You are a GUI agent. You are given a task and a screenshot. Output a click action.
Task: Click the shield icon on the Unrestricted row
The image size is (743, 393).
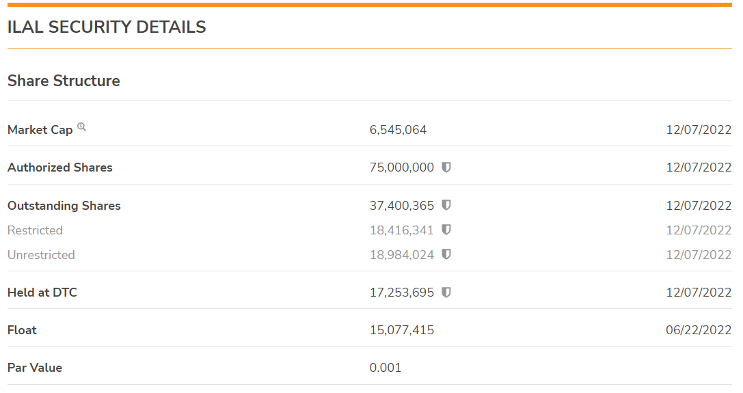click(x=446, y=254)
